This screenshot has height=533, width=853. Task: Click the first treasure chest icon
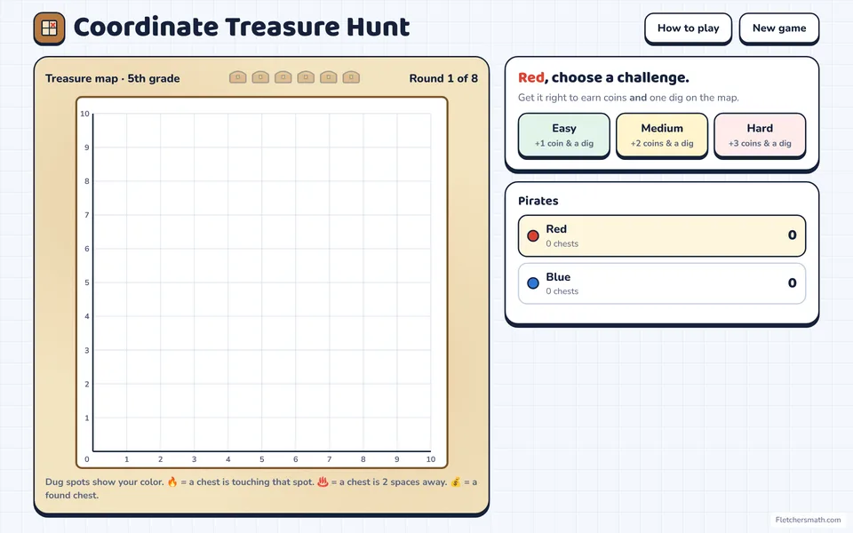[238, 77]
